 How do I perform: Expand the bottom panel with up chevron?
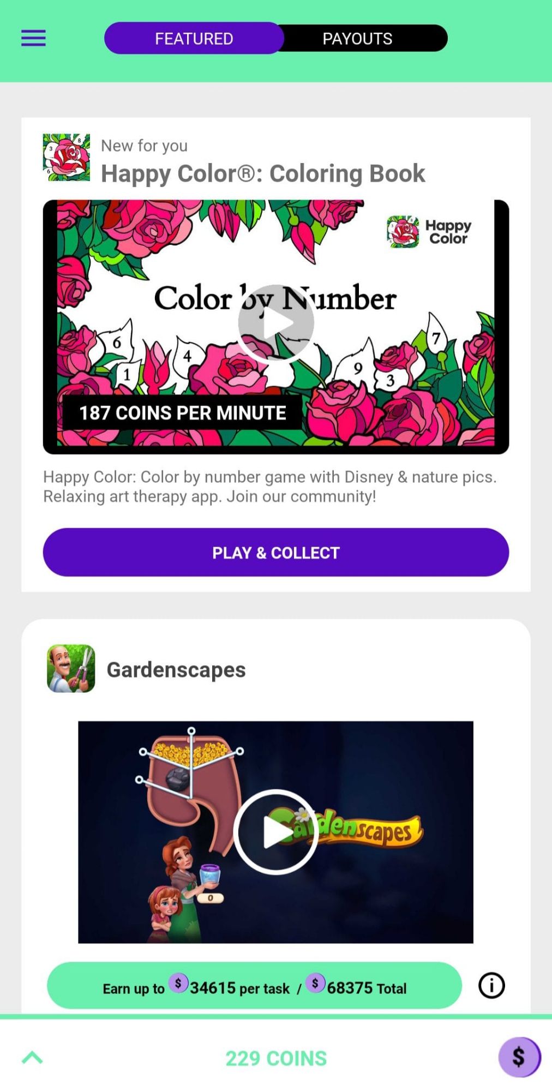click(32, 1058)
